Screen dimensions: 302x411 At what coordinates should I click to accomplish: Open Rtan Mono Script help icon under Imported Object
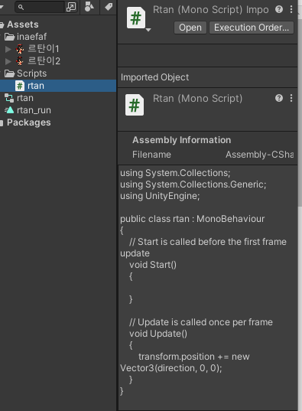(279, 98)
